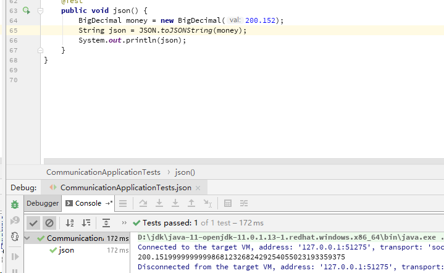Open the CommunicationApplicationTests.json debug tab
This screenshot has height=273, width=444.
tap(124, 188)
